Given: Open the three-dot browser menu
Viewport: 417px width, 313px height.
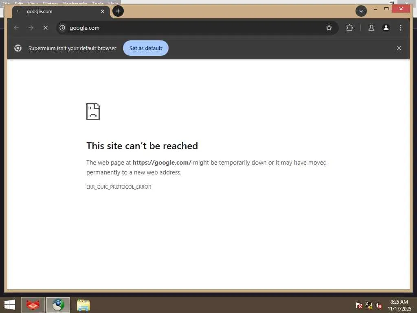Looking at the screenshot, I should [x=401, y=28].
